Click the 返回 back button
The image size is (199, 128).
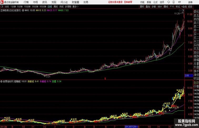point(190,7)
